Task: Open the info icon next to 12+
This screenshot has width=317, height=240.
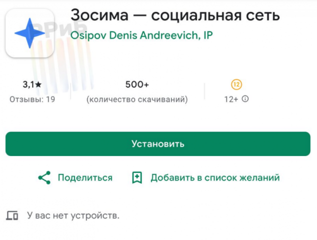Action: click(x=245, y=99)
